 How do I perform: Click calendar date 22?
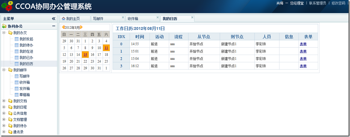(x=85, y=61)
